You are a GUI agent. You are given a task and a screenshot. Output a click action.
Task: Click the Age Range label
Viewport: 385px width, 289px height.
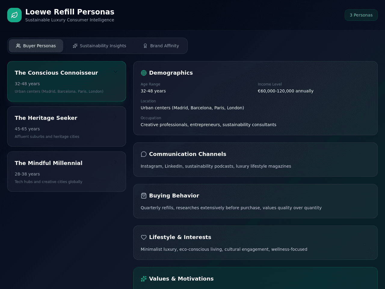pyautogui.click(x=150, y=84)
